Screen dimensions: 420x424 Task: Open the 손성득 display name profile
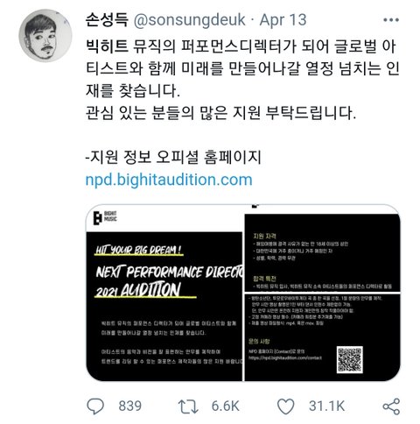tap(107, 20)
